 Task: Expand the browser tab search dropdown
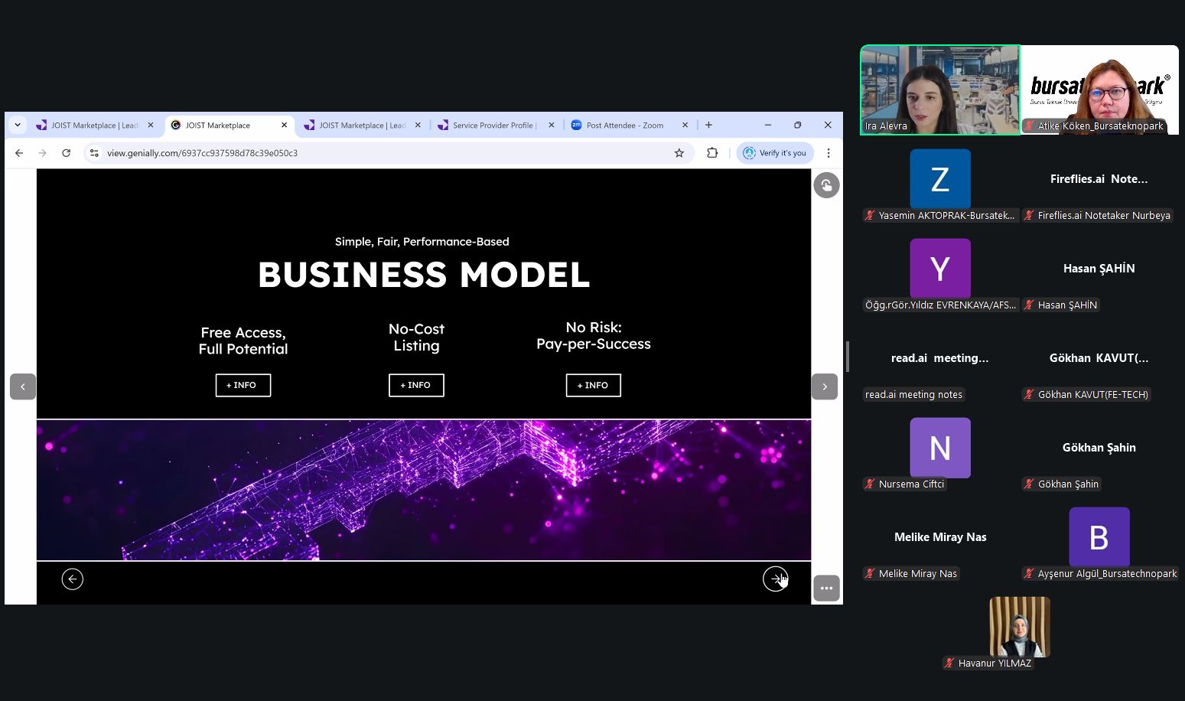[18, 125]
